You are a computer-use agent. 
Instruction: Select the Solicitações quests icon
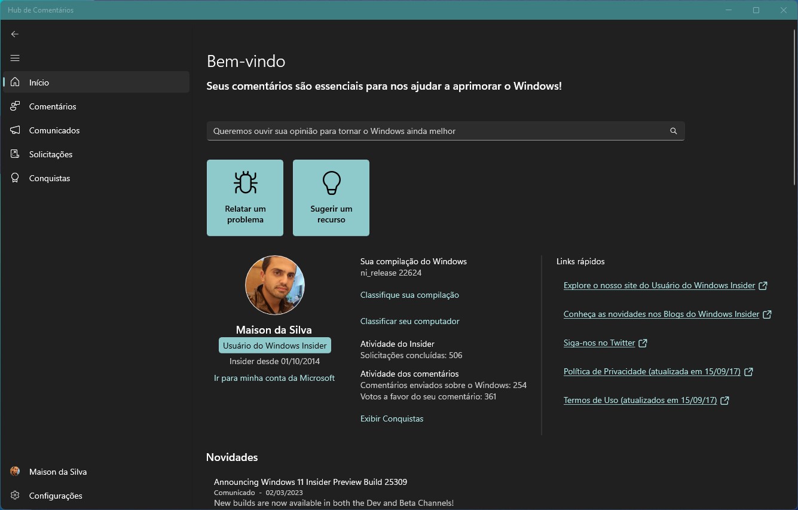(15, 154)
